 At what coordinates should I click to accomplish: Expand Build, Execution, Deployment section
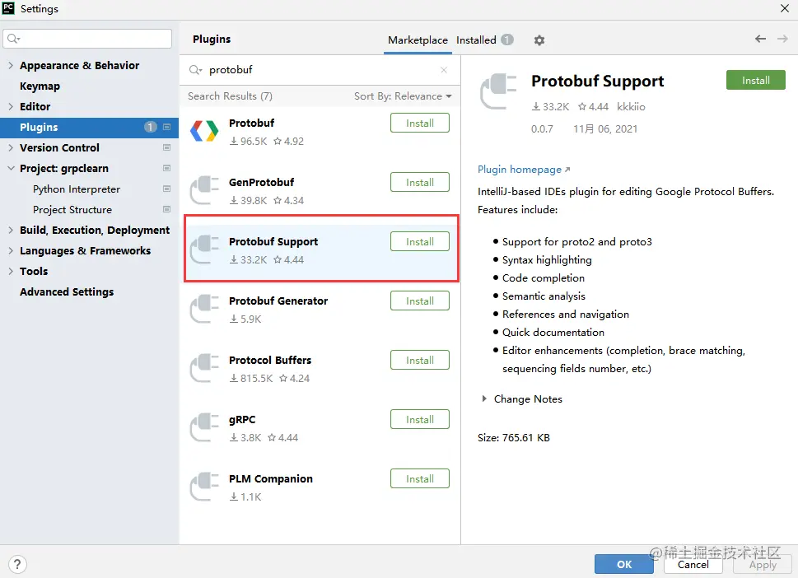[11, 230]
